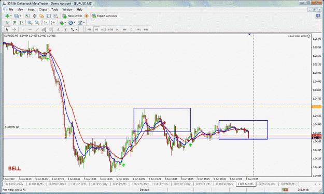Open the Charts menu
The width and height of the screenshot is (324, 194).
[43, 9]
